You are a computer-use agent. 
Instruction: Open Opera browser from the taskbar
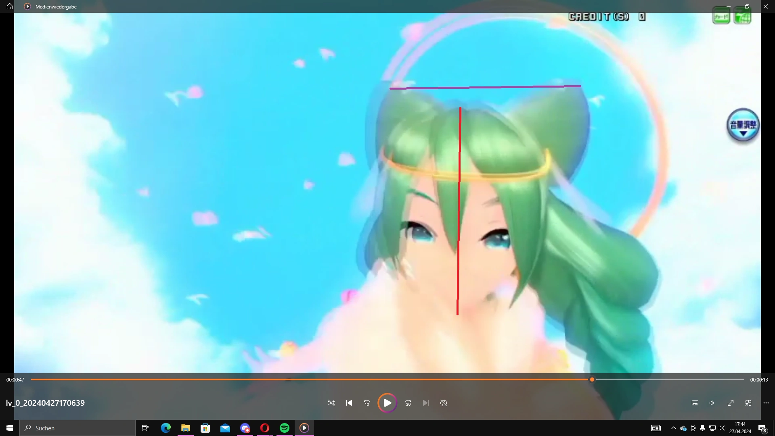265,428
